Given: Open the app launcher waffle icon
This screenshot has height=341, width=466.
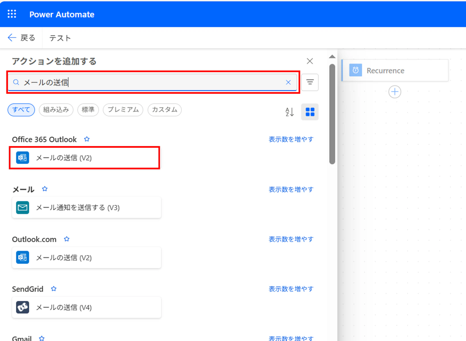Looking at the screenshot, I should click(x=12, y=14).
